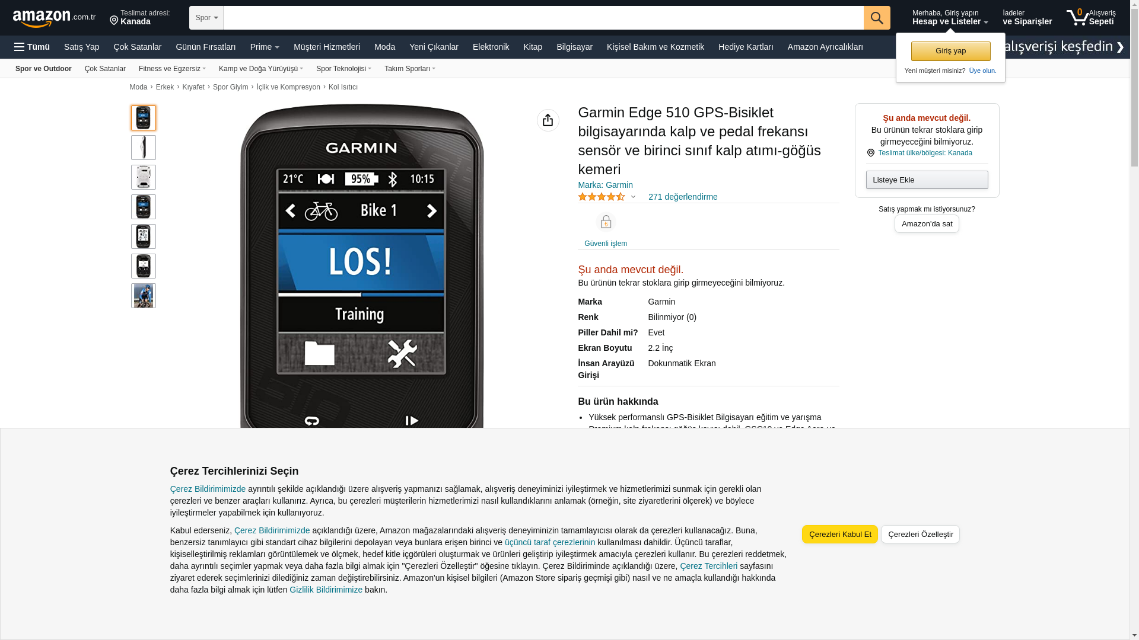Open the 271 değerlendirme reviews link

pos(683,197)
